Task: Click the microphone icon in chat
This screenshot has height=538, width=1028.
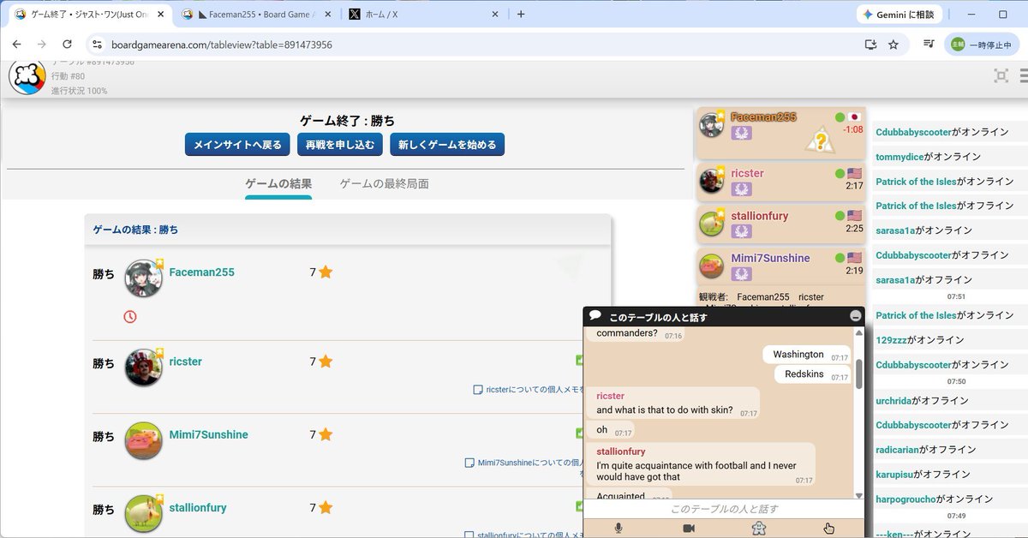Action: click(619, 529)
